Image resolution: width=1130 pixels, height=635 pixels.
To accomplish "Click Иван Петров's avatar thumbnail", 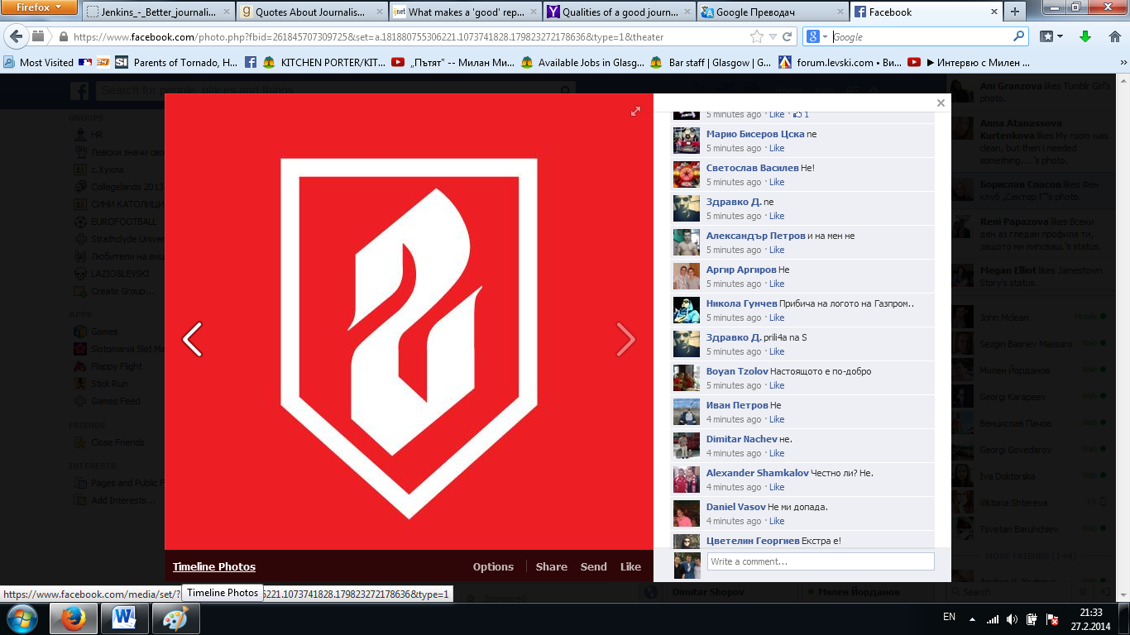I will 687,412.
